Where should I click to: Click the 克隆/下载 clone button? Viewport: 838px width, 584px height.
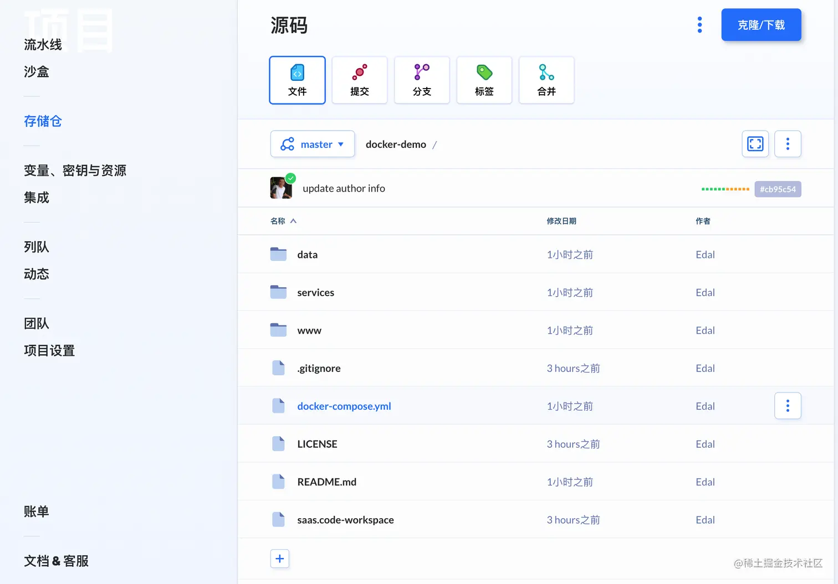coord(761,25)
